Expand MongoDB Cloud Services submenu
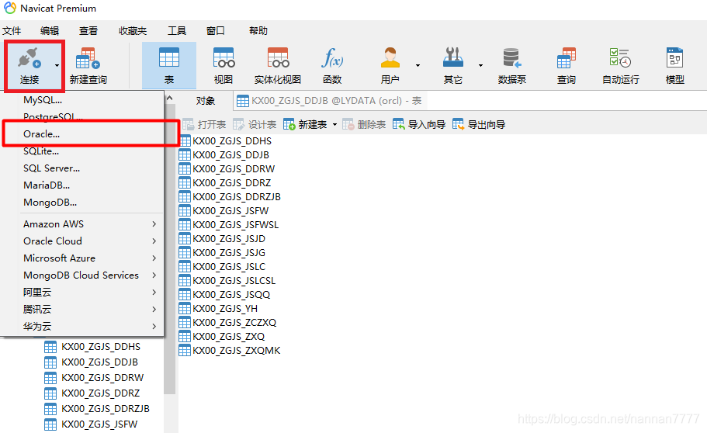This screenshot has height=433, width=707. click(82, 275)
